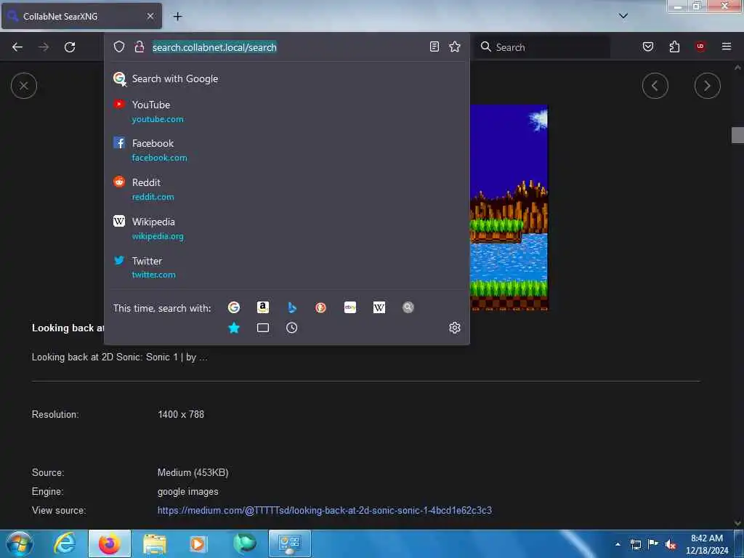Screen dimensions: 744x558
Task: Search this time with Wikipedia icon
Action: coord(379,307)
